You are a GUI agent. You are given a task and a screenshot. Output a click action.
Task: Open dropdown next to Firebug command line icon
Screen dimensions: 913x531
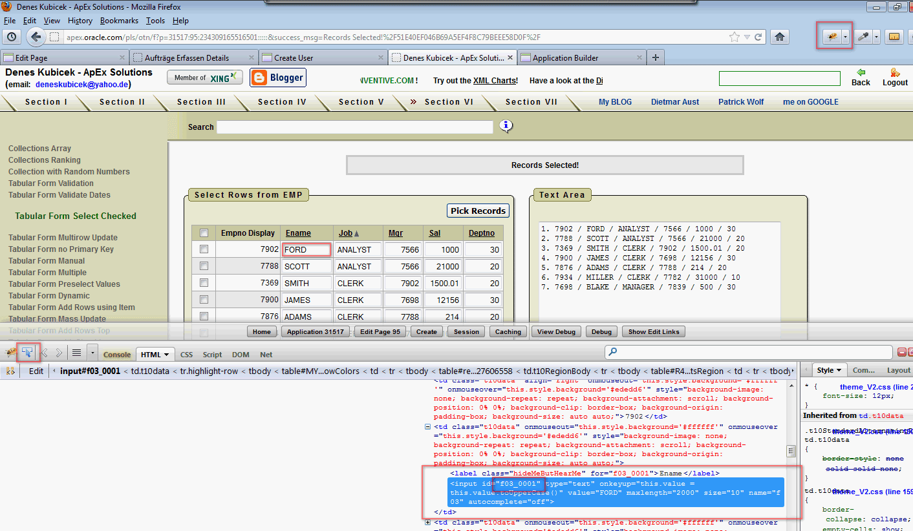(92, 353)
